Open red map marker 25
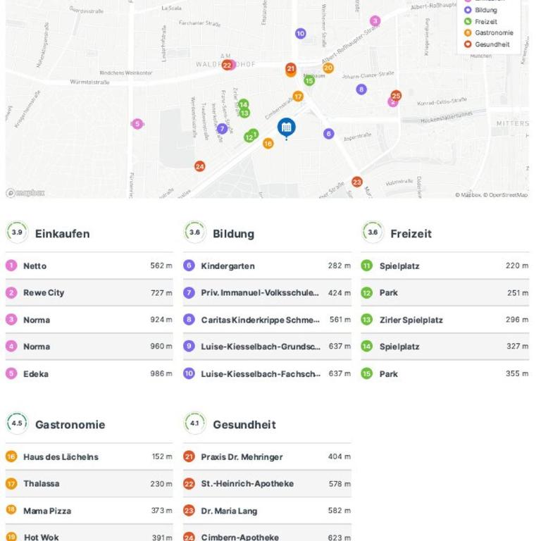 pyautogui.click(x=396, y=96)
